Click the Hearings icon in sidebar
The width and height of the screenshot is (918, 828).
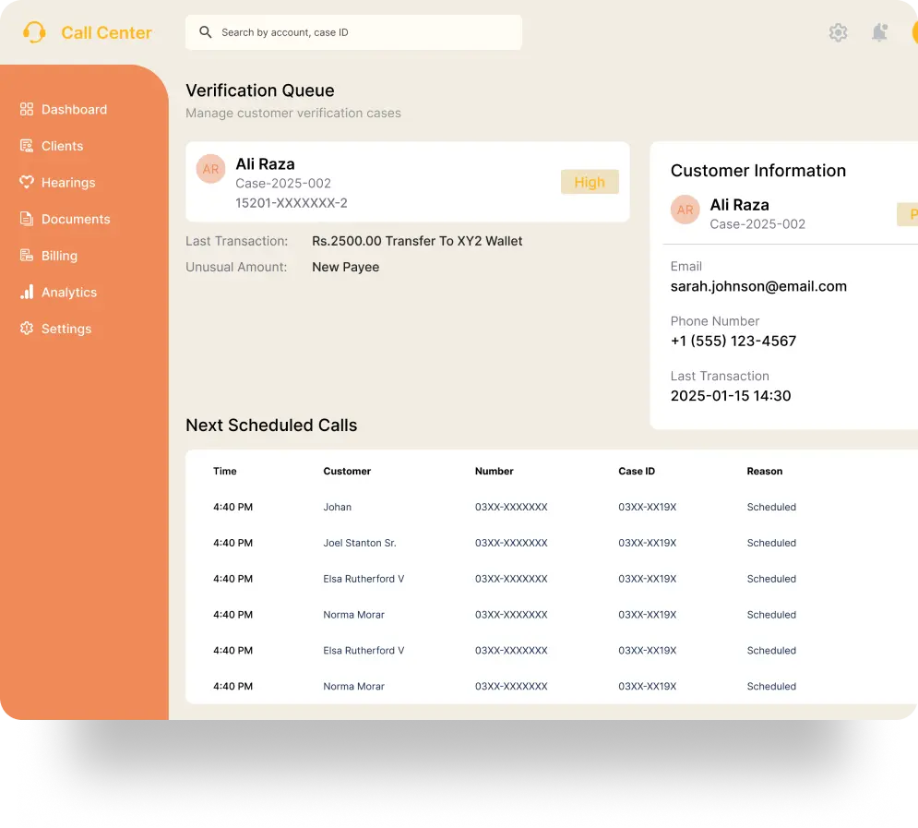[x=27, y=183]
